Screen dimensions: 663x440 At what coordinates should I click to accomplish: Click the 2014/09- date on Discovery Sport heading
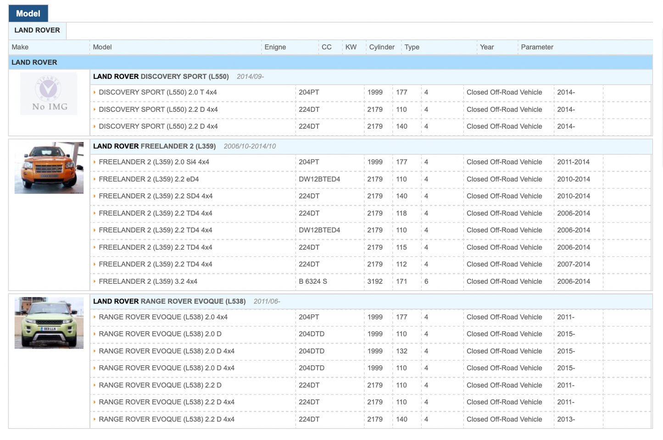250,77
